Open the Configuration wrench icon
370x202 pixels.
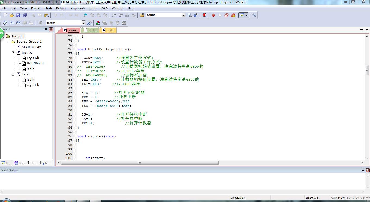(x=254, y=15)
